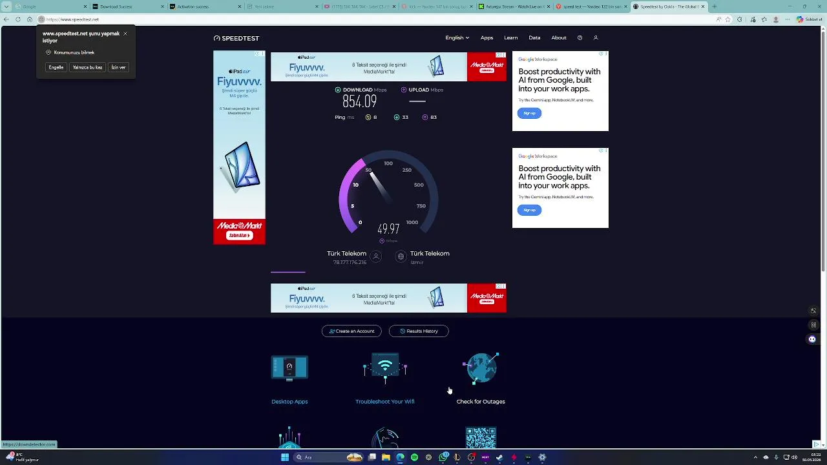Click the idle ping icon showing 8
The width and height of the screenshot is (827, 465).
point(368,118)
